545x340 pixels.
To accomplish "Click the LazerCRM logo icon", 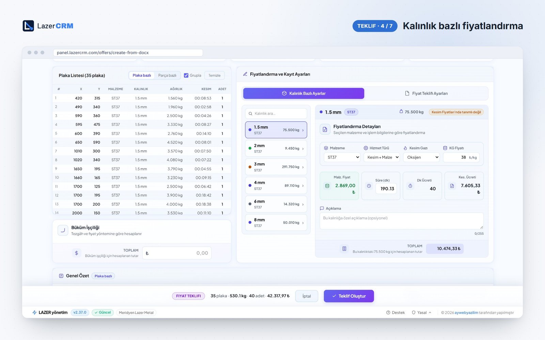I will click(x=28, y=26).
